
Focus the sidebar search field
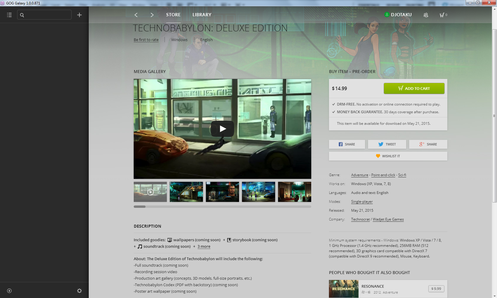(x=44, y=15)
